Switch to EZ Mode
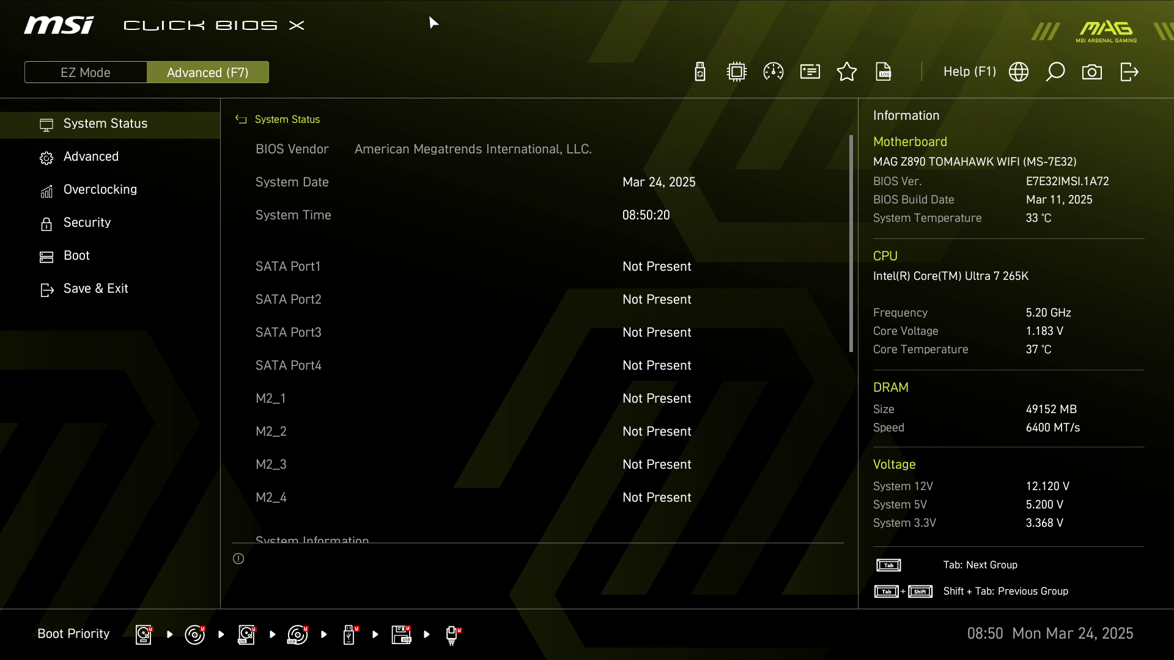 [x=86, y=72]
